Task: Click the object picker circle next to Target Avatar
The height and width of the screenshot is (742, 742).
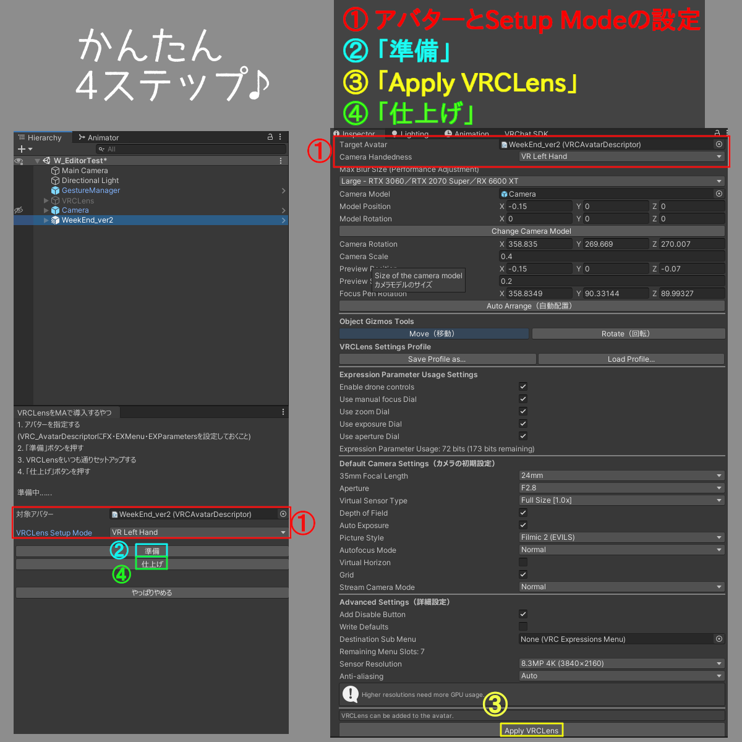Action: (x=719, y=144)
